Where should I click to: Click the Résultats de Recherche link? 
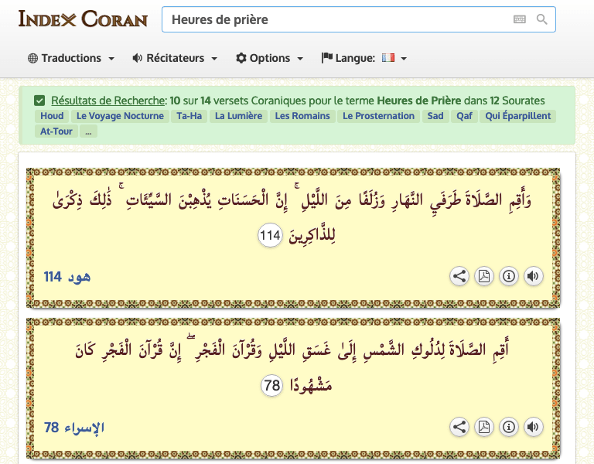point(108,101)
